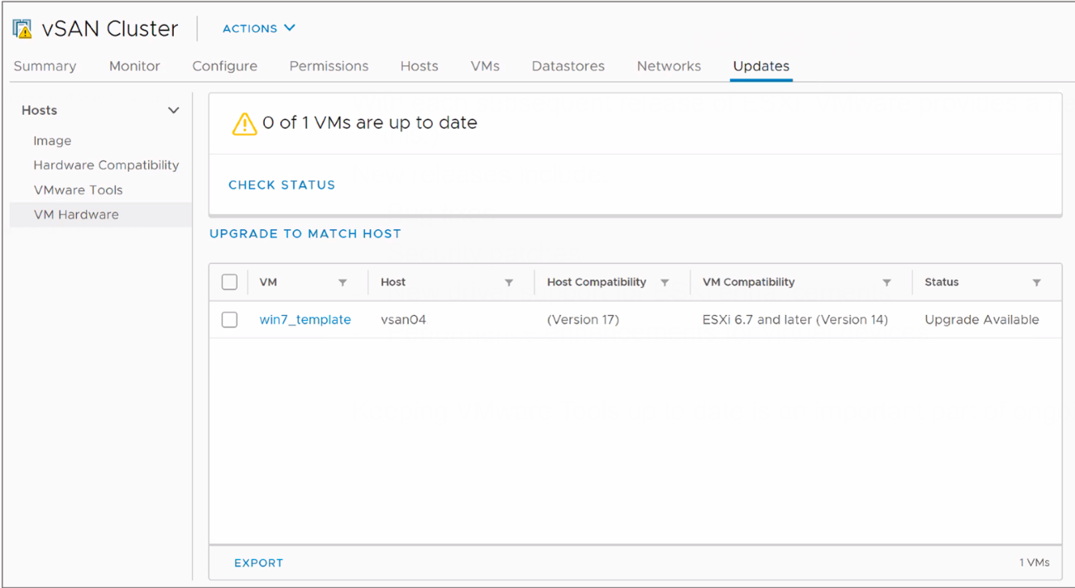Viewport: 1075px width, 588px height.
Task: Sort by Host Compatibility column header
Action: pyautogui.click(x=597, y=282)
